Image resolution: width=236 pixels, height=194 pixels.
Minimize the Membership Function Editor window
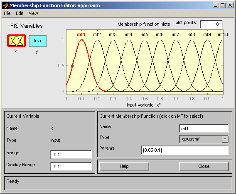pyautogui.click(x=216, y=5)
